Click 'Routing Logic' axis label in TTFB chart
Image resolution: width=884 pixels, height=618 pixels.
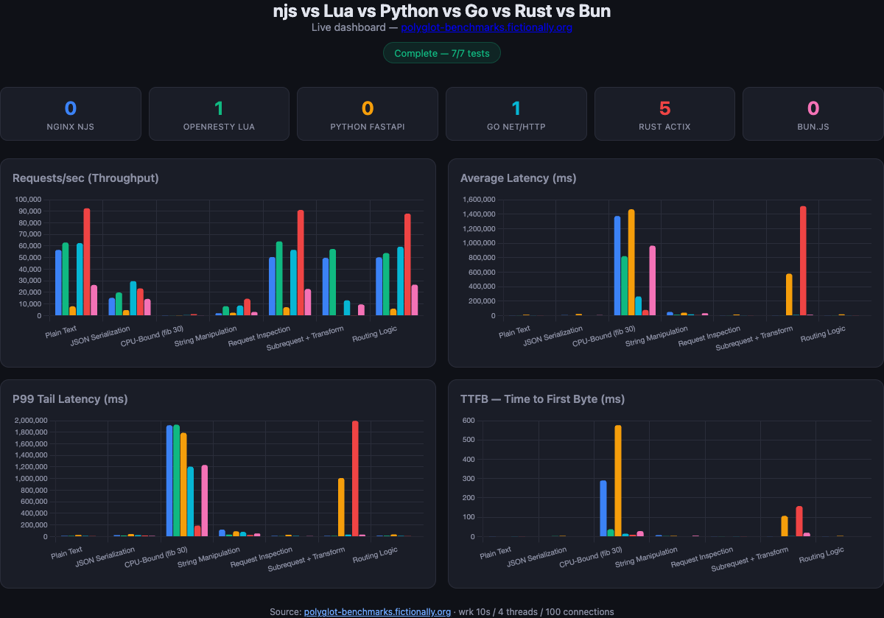[x=821, y=555]
